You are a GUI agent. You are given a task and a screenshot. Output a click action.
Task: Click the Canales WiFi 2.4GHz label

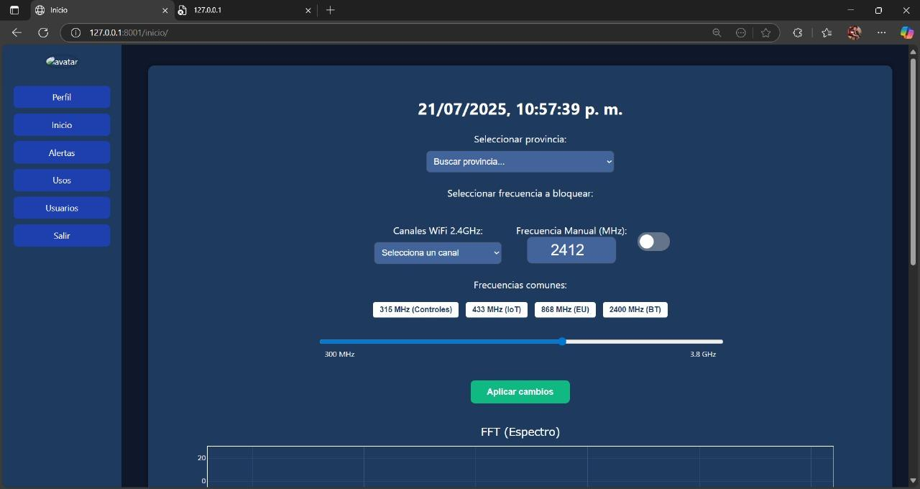tap(438, 231)
